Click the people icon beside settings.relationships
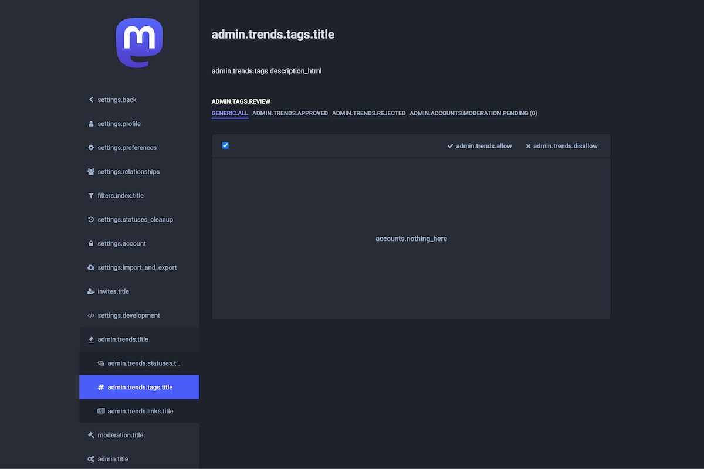This screenshot has width=704, height=469. tap(91, 172)
